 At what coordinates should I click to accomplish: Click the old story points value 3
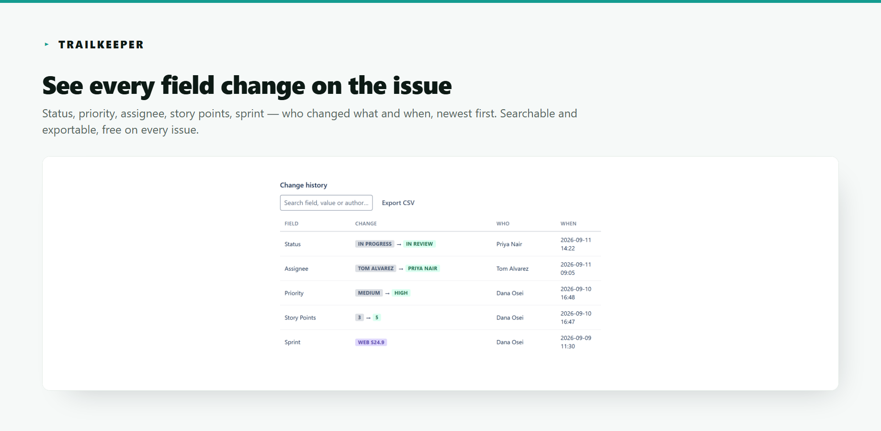click(x=360, y=317)
